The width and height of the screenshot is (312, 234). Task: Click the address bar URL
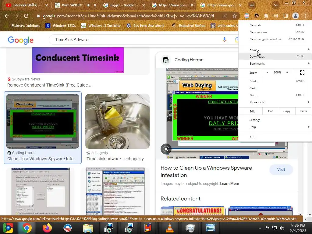click(130, 16)
